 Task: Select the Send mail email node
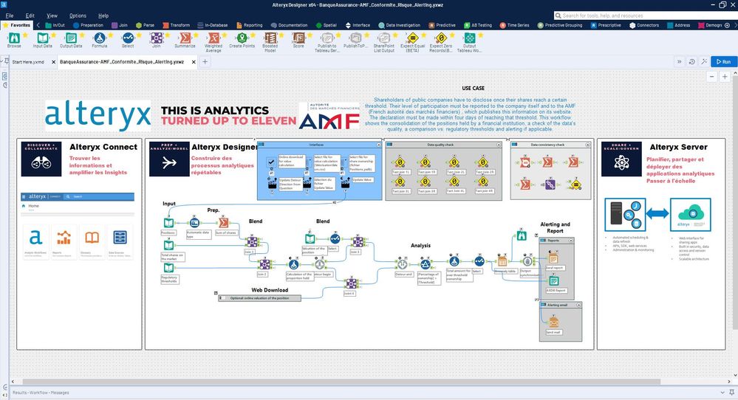pos(554,322)
